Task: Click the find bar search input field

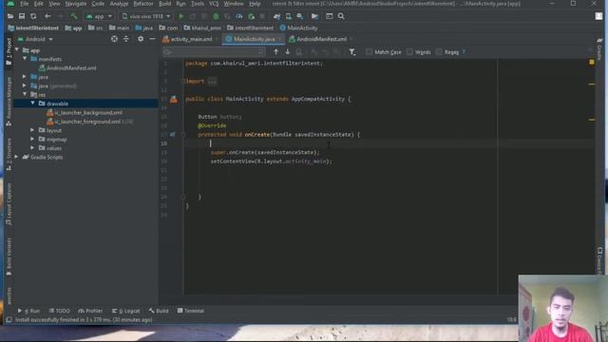Action: [x=213, y=52]
